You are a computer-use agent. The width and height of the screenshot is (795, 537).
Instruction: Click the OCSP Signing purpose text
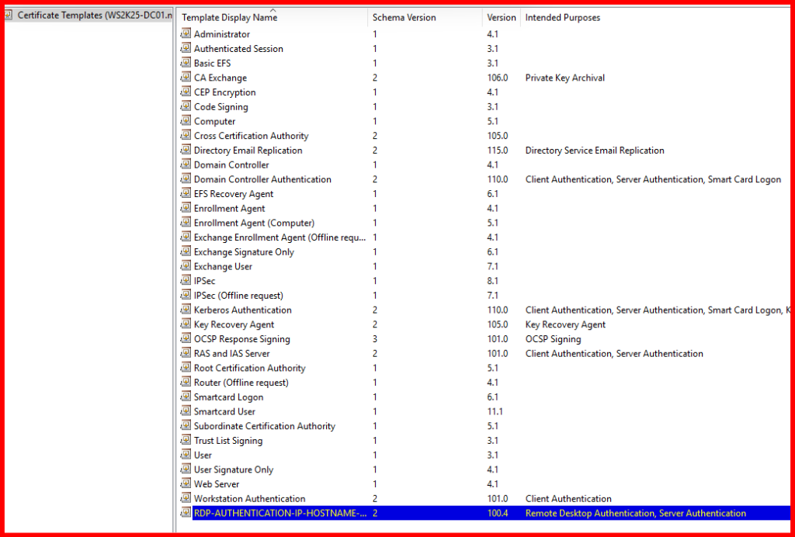553,339
